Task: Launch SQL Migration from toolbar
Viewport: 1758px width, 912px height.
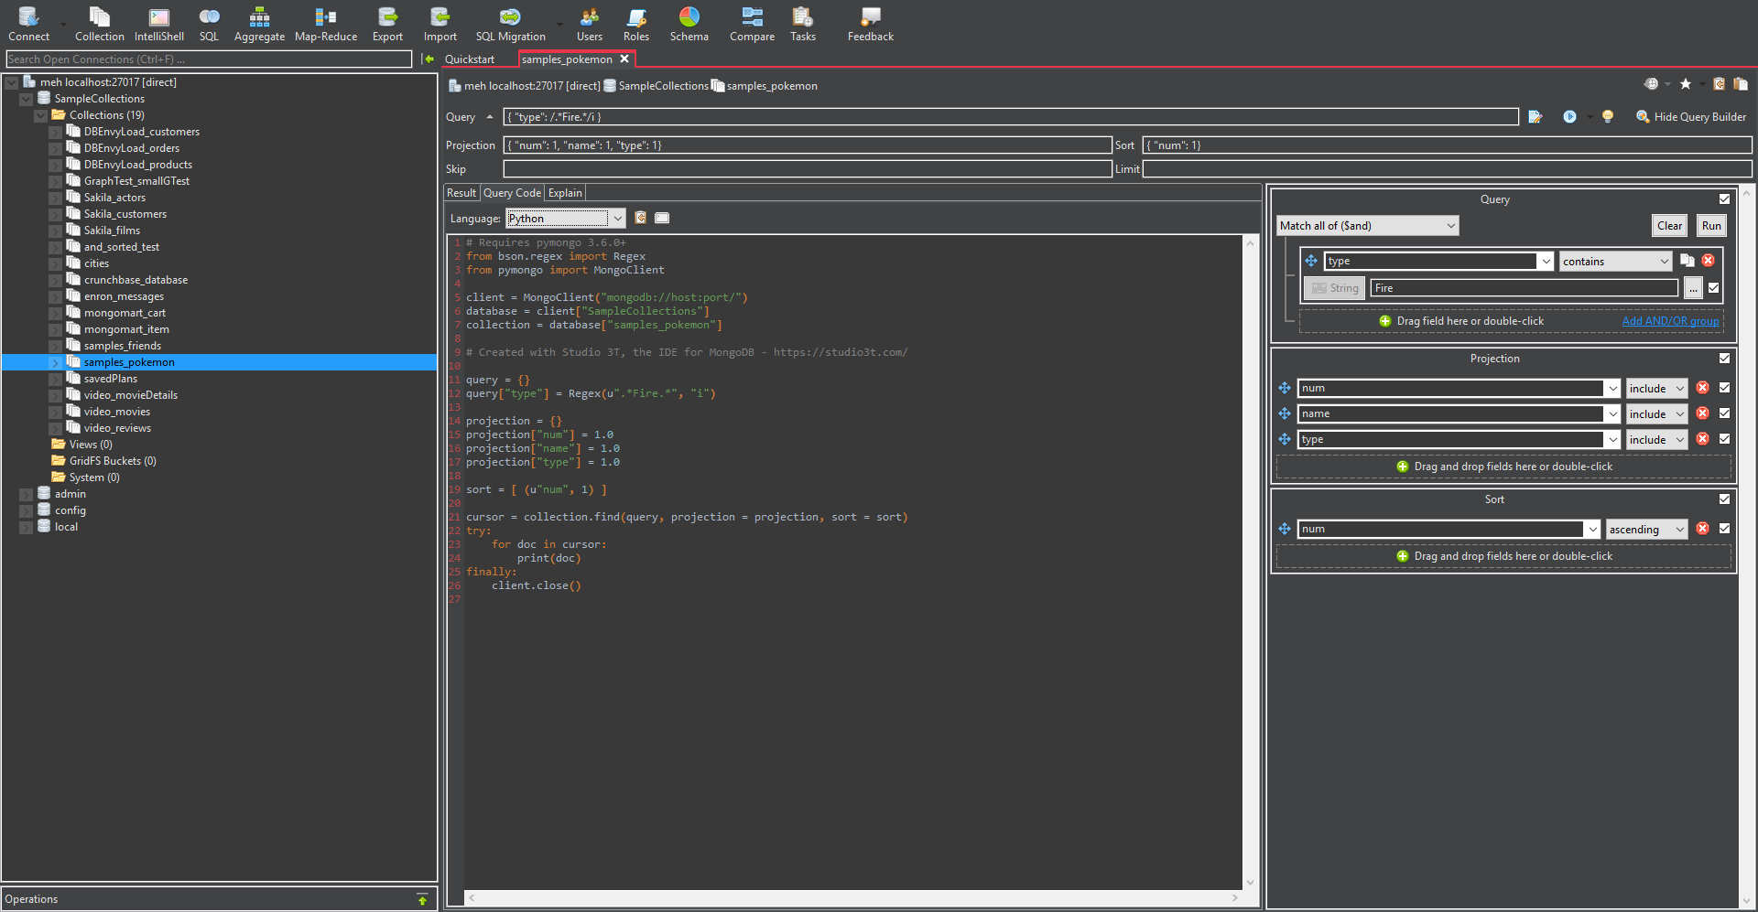Action: point(510,25)
